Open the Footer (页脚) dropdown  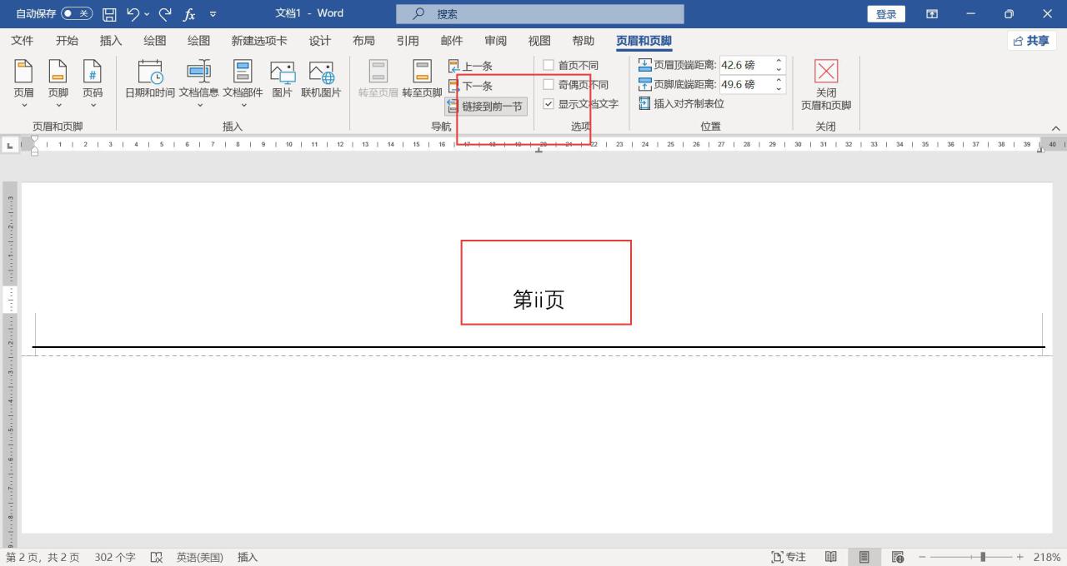(x=58, y=85)
